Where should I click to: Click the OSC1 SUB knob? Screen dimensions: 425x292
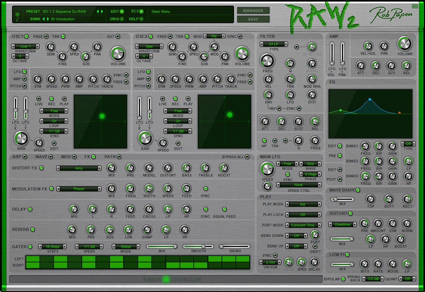[x=85, y=57]
